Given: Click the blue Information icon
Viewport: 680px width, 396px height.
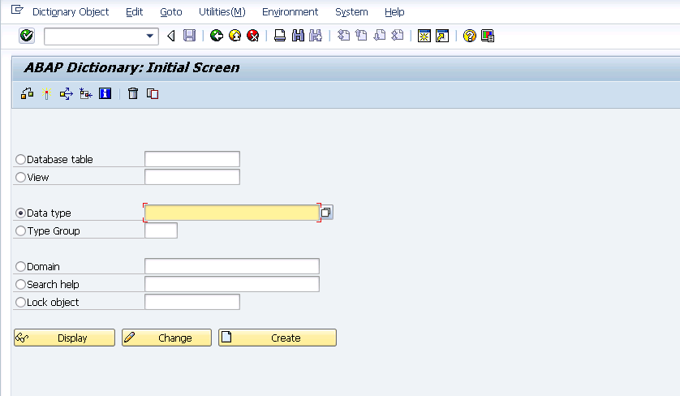Looking at the screenshot, I should tap(105, 93).
